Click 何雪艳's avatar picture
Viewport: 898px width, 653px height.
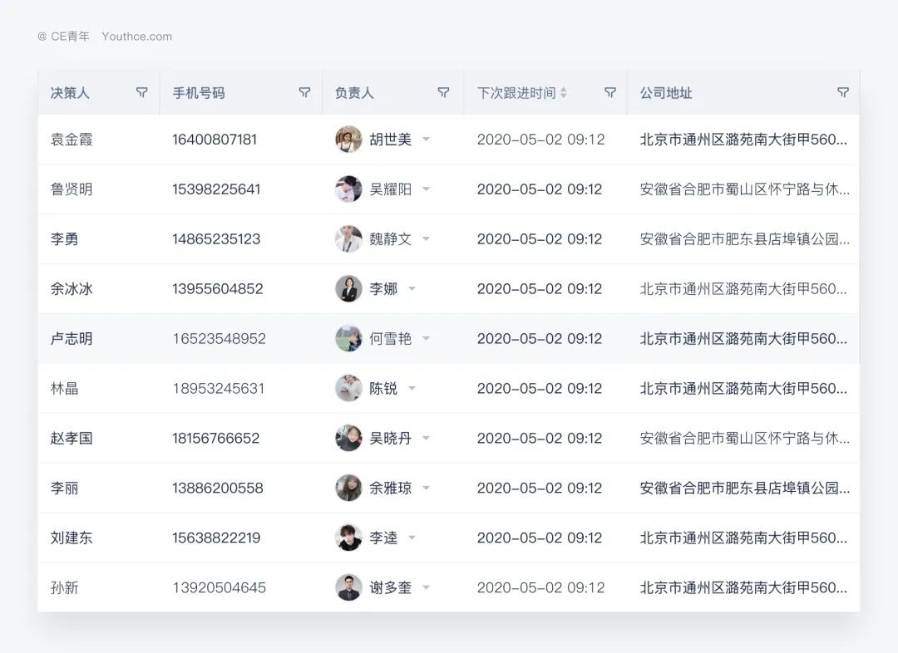348,338
